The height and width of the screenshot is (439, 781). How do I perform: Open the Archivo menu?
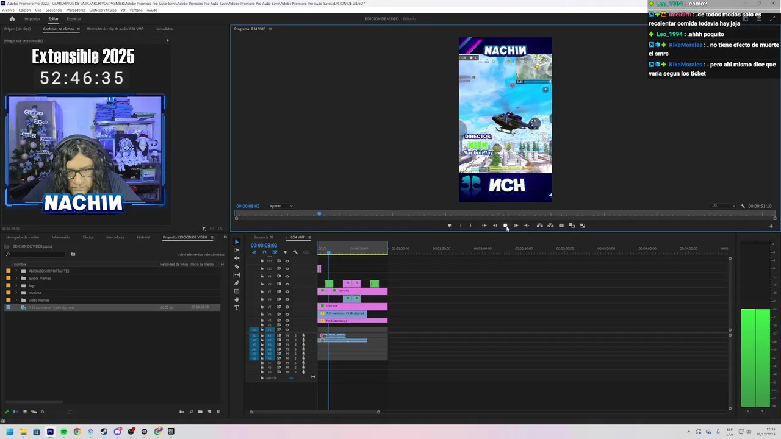(8, 10)
